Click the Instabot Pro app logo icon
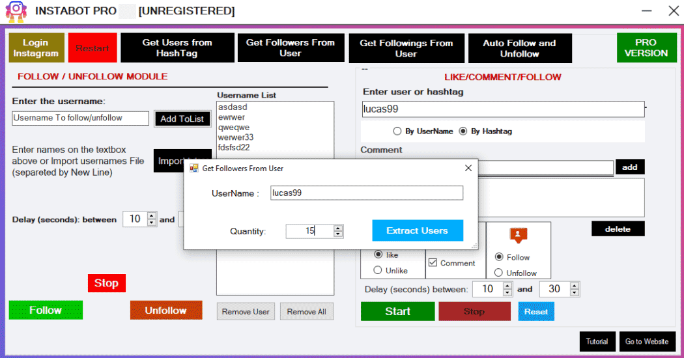Screen dimensions: 684x358 point(16,11)
